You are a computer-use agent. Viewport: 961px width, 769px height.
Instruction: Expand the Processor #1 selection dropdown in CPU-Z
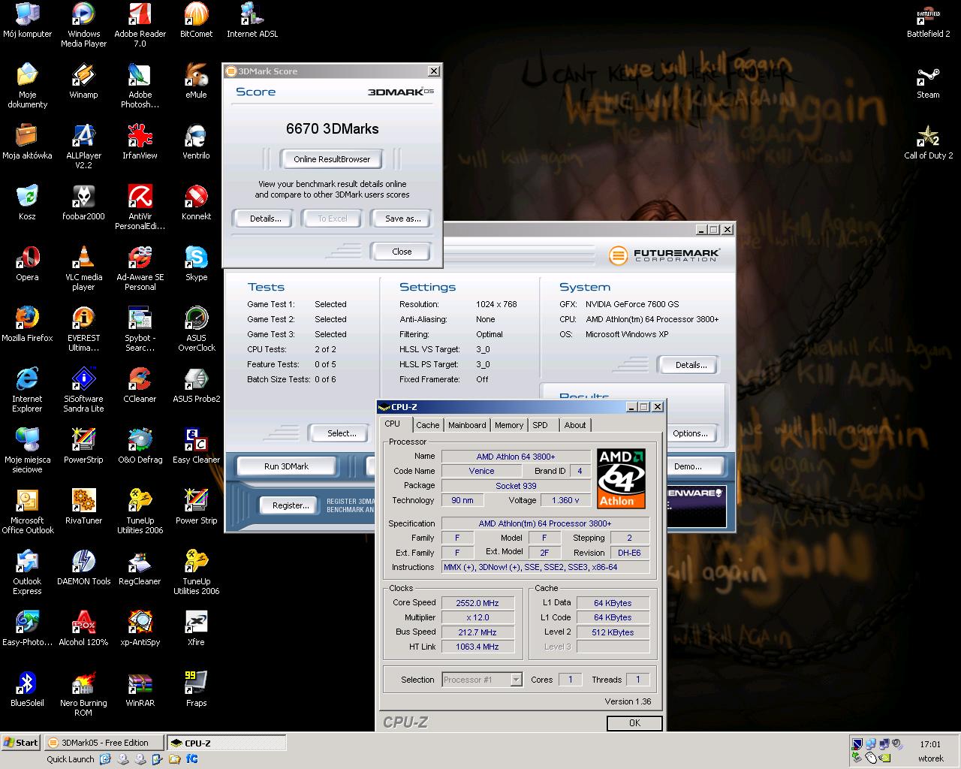[516, 680]
